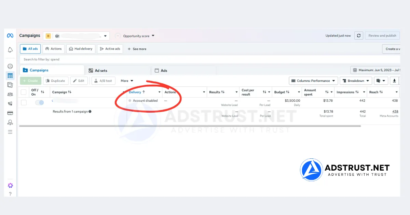
Task: Open Help question mark icon
Action: 10,194
